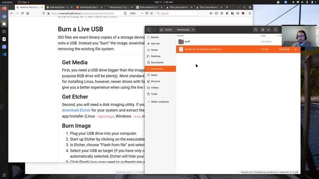Select Downloads in Files sidebar

point(160,69)
